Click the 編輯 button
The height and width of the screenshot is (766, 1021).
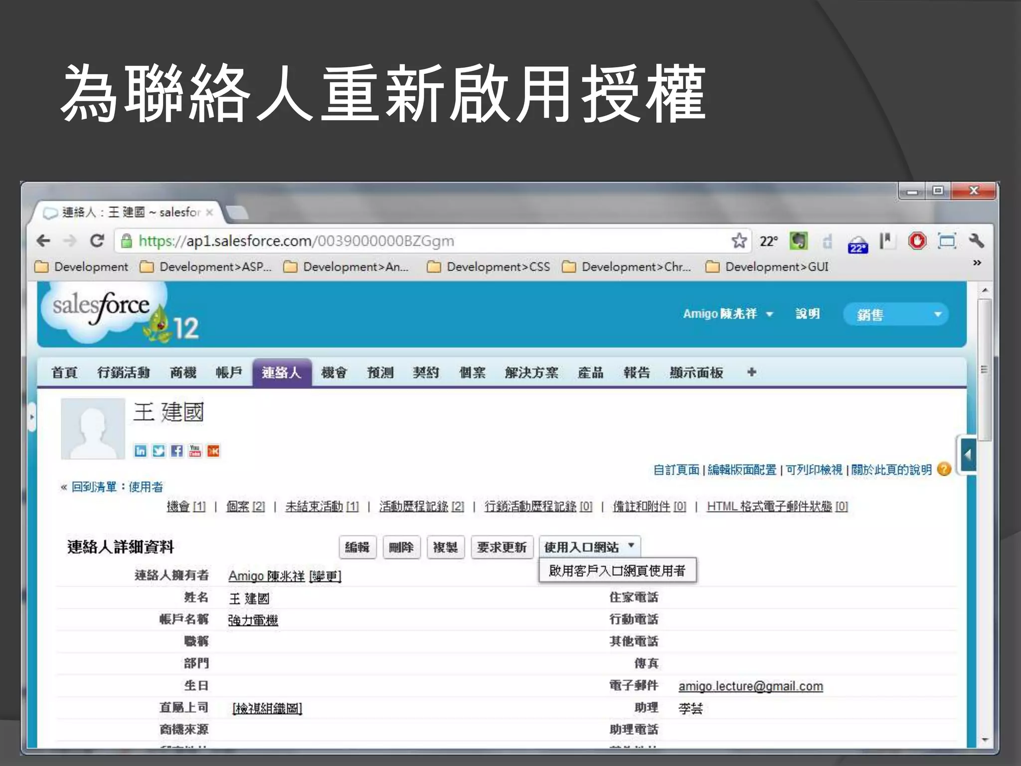[357, 547]
